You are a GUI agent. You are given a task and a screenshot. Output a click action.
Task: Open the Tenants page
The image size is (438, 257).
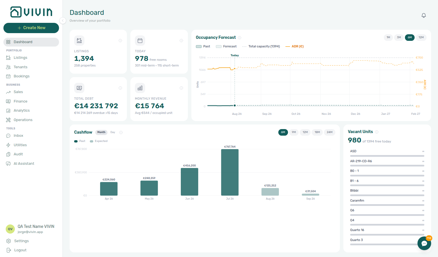[31, 67]
